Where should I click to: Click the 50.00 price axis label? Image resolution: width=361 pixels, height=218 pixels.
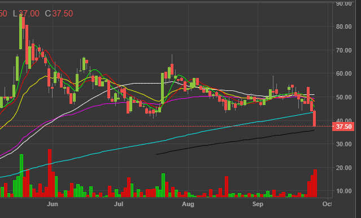(343, 97)
